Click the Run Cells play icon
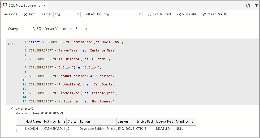Screen dimensions: 260x138 179,14
